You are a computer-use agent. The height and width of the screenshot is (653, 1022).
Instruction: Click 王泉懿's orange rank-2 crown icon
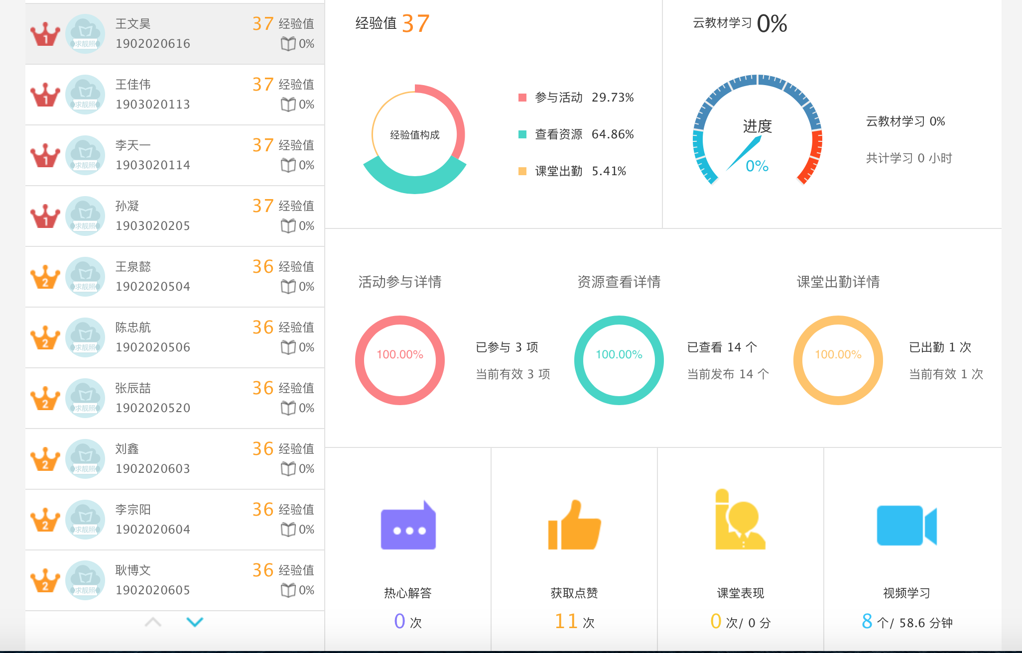coord(45,277)
